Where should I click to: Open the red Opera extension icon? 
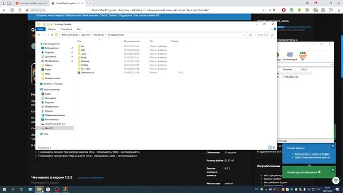284,10
